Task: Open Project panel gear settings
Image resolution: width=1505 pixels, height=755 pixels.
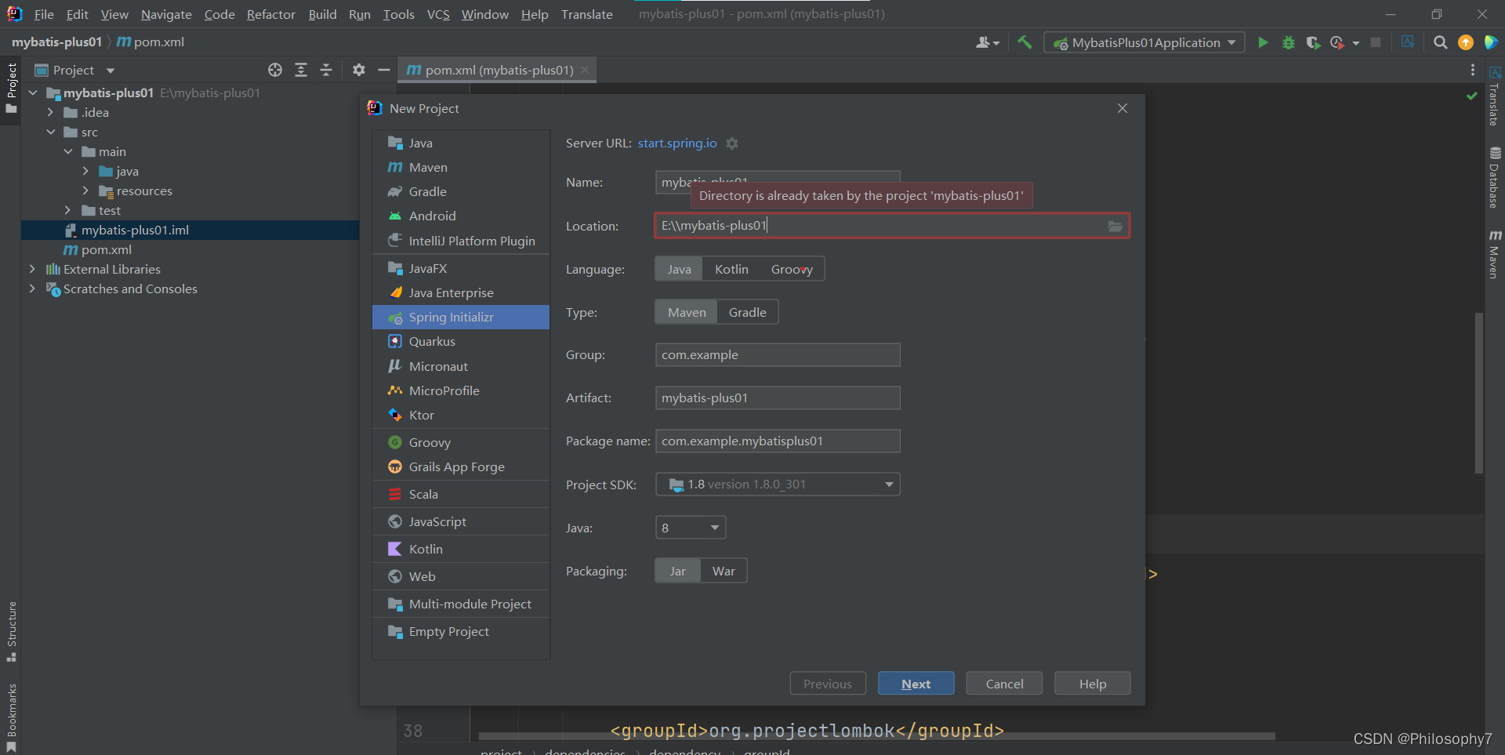Action: click(x=358, y=70)
